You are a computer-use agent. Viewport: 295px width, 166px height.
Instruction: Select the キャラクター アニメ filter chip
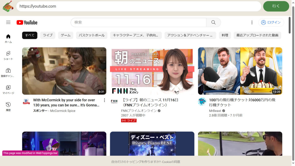[x=136, y=35]
